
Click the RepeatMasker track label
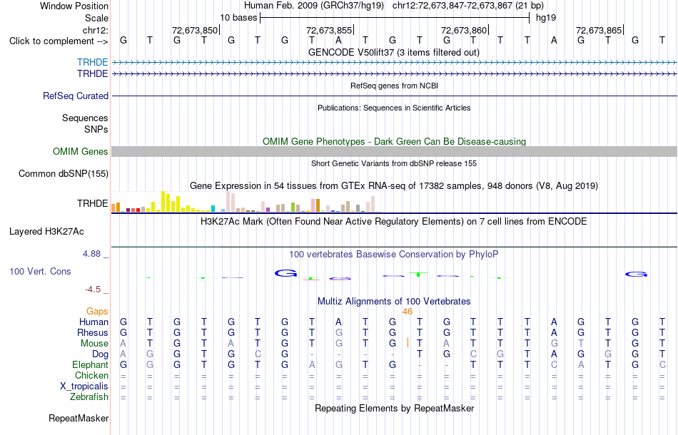(79, 418)
